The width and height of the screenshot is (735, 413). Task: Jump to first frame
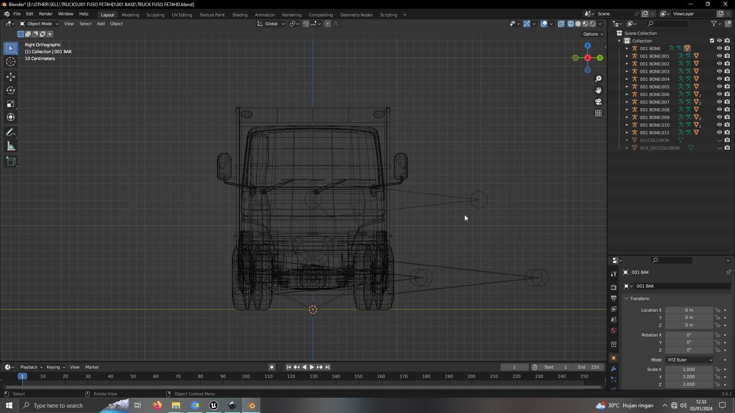288,367
